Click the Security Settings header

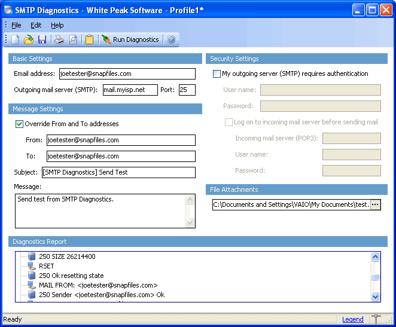[x=297, y=59]
